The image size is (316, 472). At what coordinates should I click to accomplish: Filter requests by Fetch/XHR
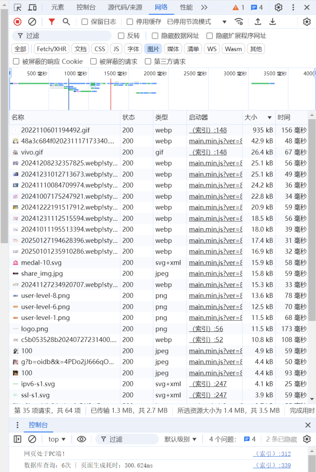coord(52,49)
